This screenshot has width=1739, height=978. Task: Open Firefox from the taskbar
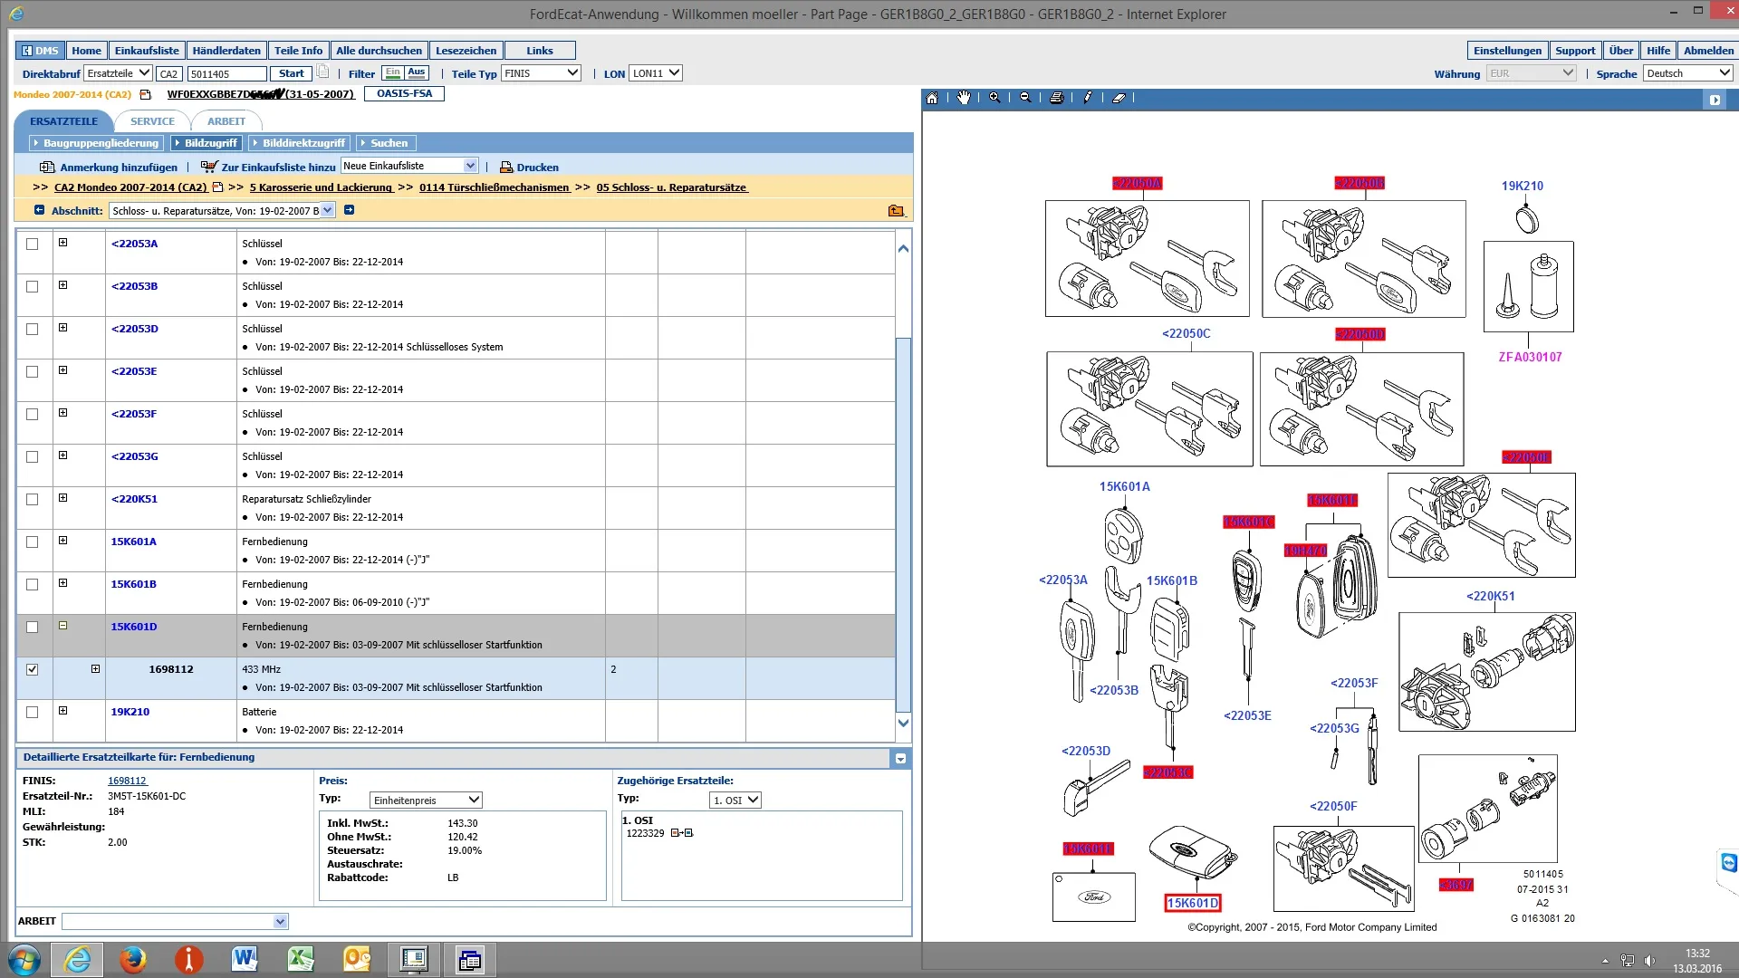[x=133, y=959]
